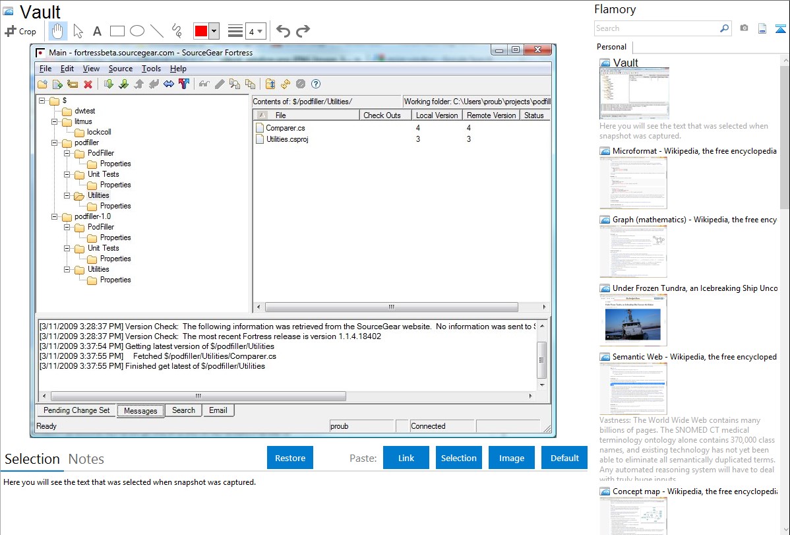Undo the last annotation
This screenshot has width=790, height=535.
[x=283, y=31]
